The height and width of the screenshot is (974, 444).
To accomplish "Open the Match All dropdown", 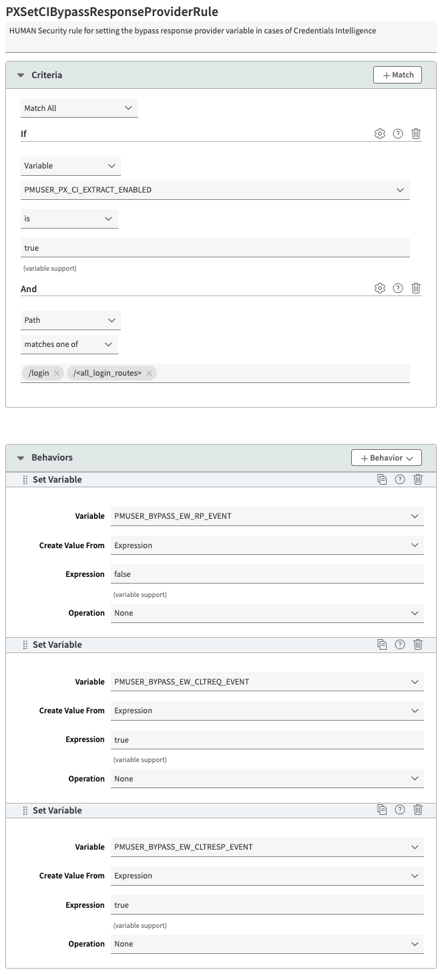I will click(x=79, y=108).
